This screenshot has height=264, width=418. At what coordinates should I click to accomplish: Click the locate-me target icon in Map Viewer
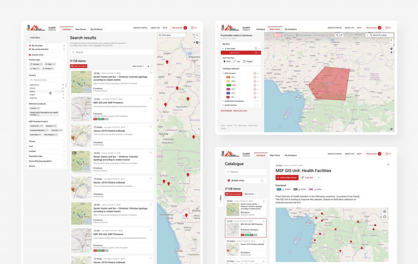coord(391,52)
